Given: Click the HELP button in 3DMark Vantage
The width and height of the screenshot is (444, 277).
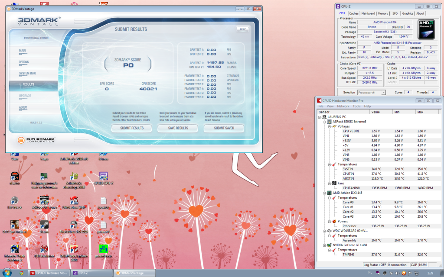Looking at the screenshot, I should point(243,29).
